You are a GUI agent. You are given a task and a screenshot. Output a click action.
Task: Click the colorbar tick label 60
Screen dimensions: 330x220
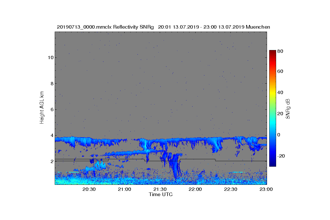coord(280,71)
